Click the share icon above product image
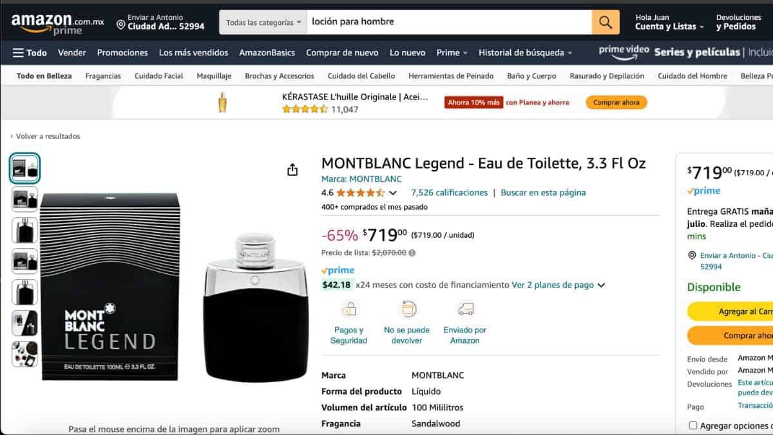 click(292, 169)
